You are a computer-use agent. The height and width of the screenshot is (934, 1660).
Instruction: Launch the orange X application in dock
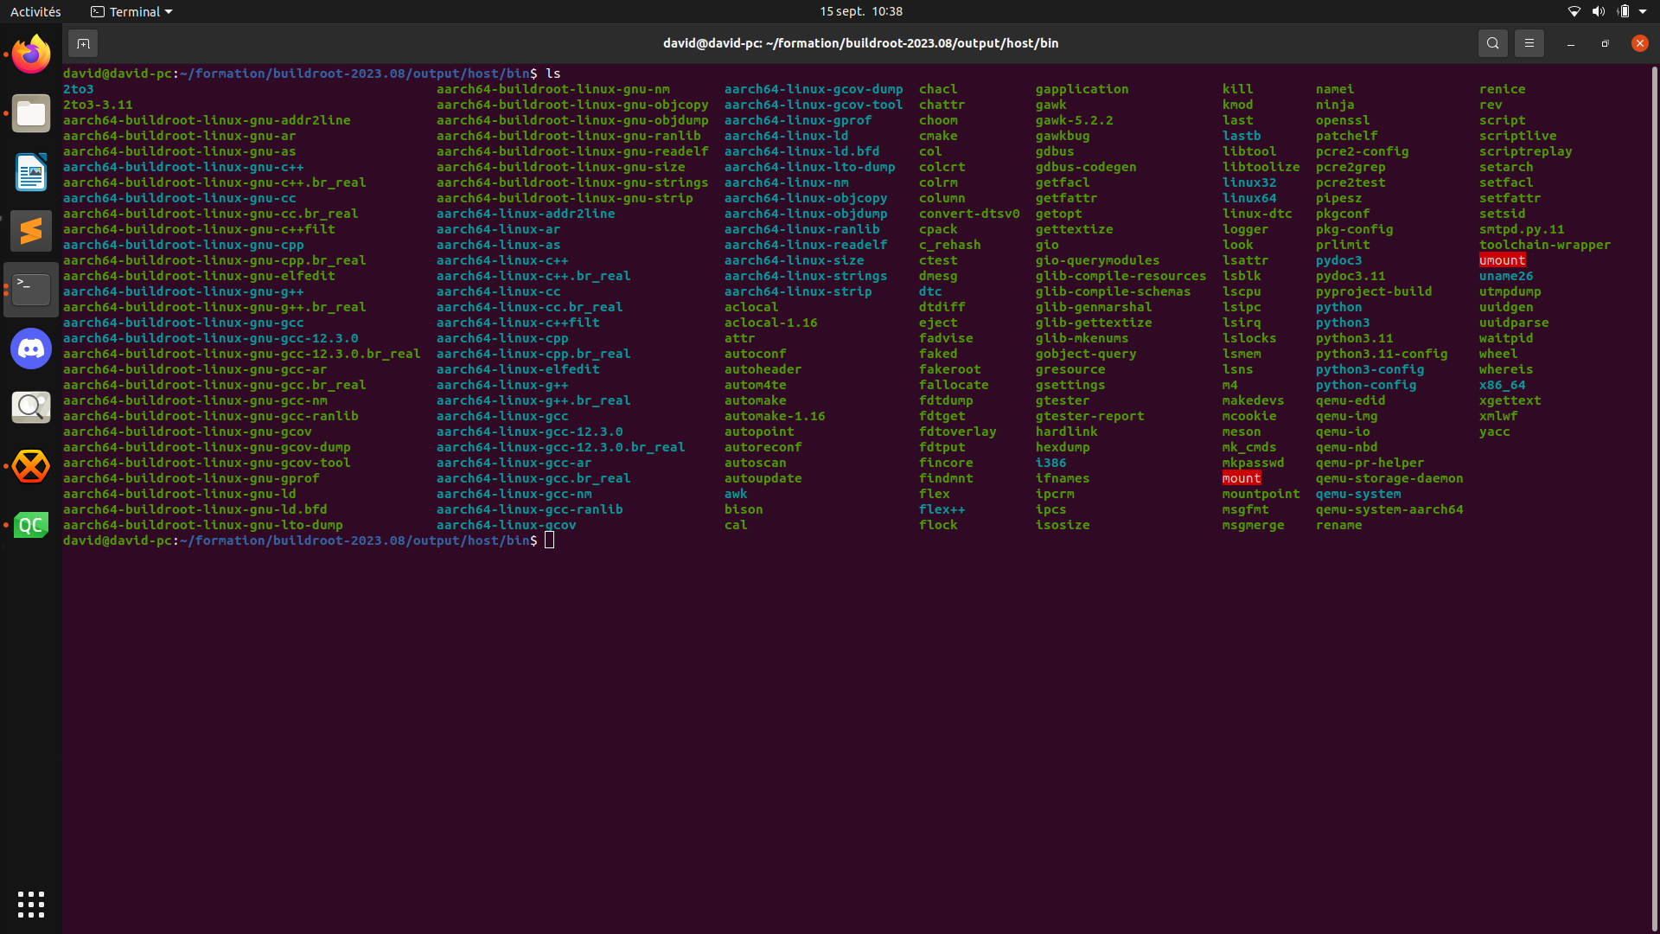pyautogui.click(x=31, y=466)
